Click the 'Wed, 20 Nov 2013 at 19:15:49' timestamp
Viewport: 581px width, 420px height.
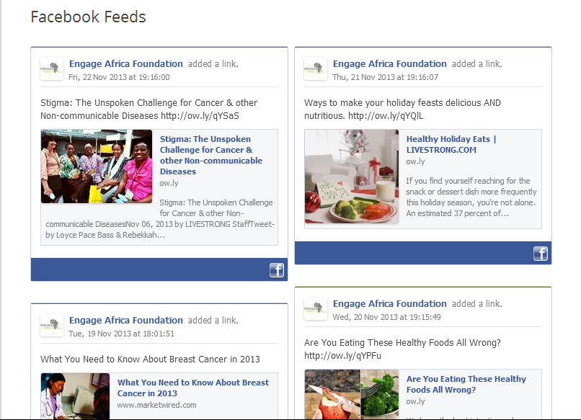coord(386,317)
